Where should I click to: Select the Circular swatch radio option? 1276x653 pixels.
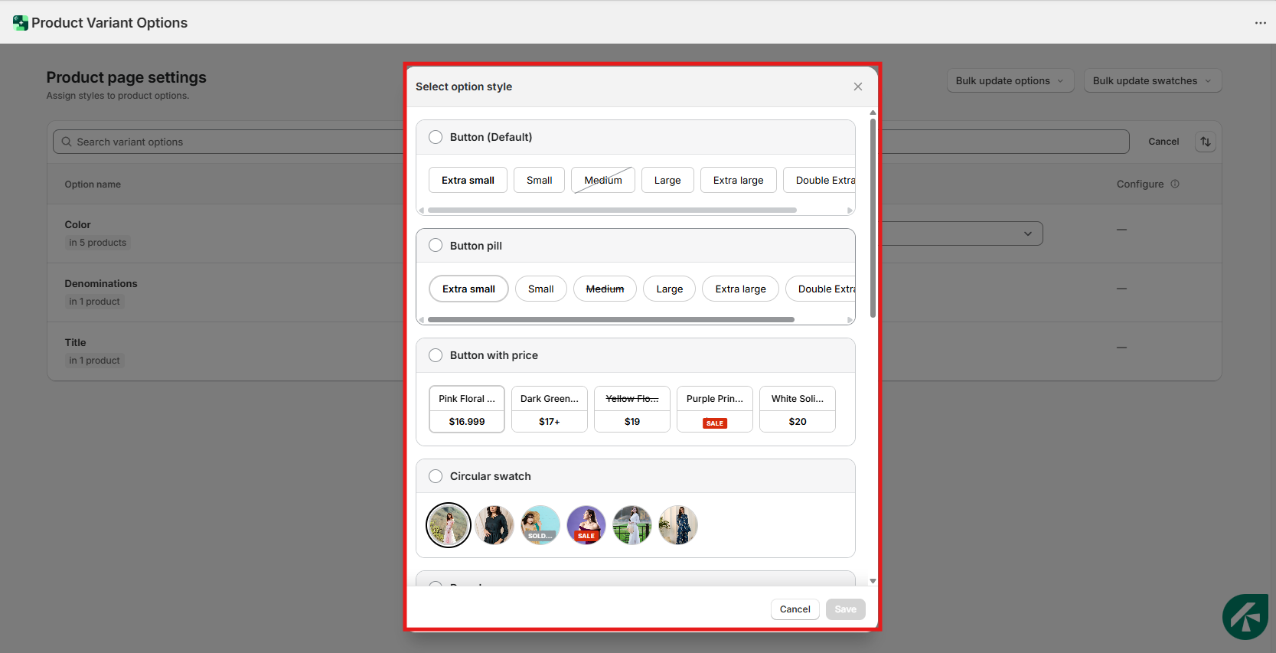[436, 476]
